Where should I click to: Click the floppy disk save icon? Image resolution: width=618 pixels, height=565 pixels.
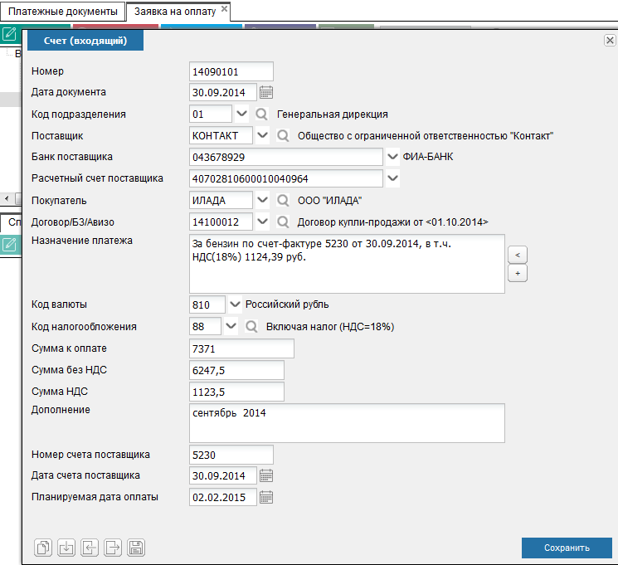click(x=136, y=548)
